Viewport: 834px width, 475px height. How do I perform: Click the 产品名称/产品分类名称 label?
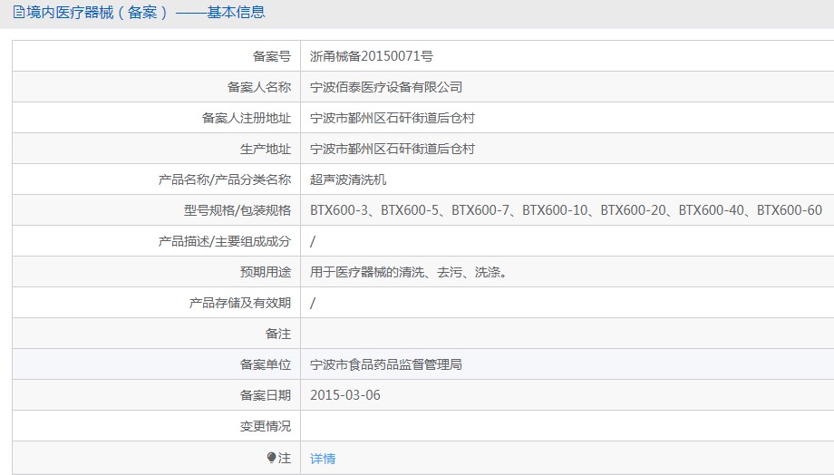click(x=225, y=179)
